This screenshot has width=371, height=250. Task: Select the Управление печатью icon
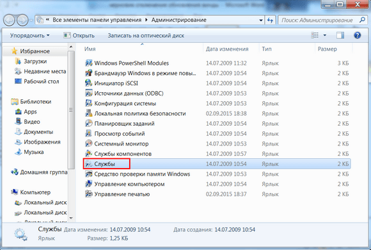[89, 194]
